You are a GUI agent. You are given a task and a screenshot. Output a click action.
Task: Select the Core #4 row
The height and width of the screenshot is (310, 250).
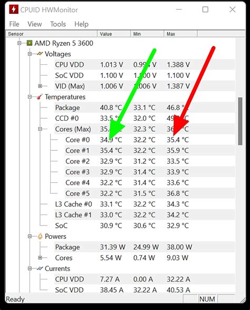(150, 182)
